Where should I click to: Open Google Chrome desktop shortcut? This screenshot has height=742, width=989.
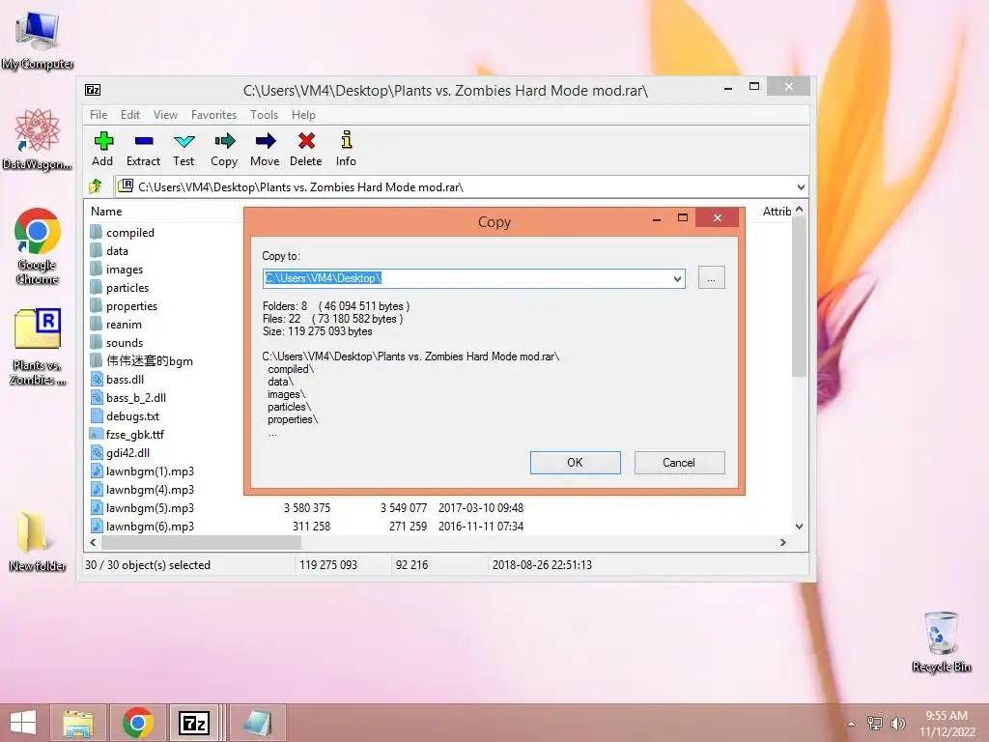click(38, 246)
